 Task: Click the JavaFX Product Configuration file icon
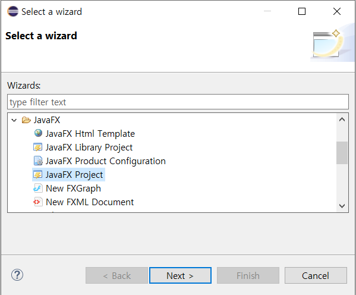tap(38, 161)
